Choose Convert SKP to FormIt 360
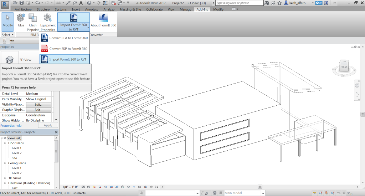Viewport: 365px width, 196px height. click(65, 49)
